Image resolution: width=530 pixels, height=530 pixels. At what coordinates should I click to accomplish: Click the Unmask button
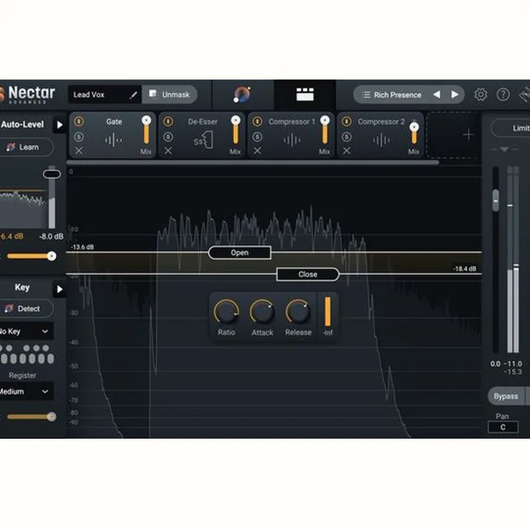(x=170, y=95)
